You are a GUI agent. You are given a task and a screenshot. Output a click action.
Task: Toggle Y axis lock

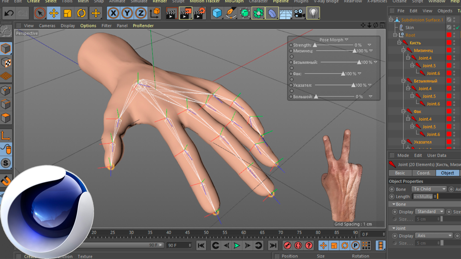click(x=127, y=14)
